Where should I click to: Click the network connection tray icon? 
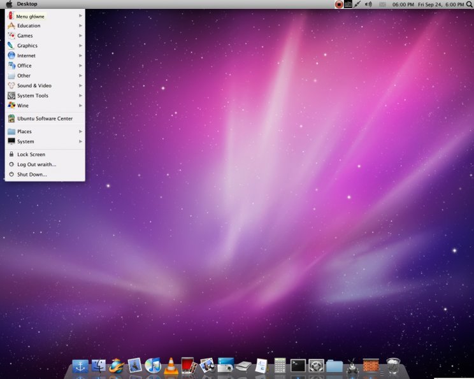357,4
